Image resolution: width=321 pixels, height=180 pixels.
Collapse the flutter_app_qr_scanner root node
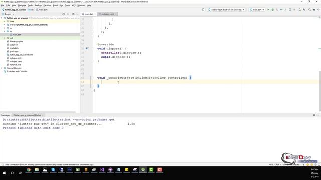coord(2,18)
